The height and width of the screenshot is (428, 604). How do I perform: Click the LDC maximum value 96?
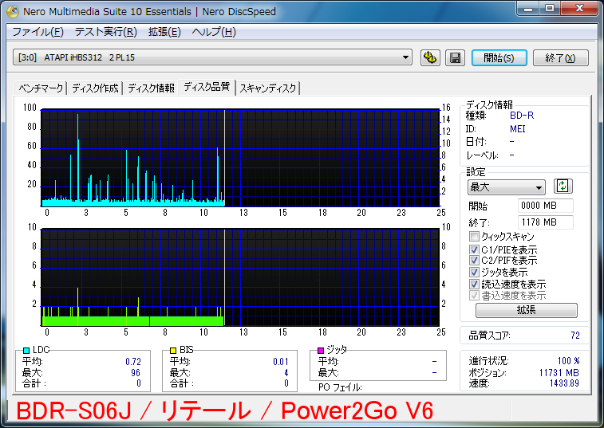[x=136, y=372]
